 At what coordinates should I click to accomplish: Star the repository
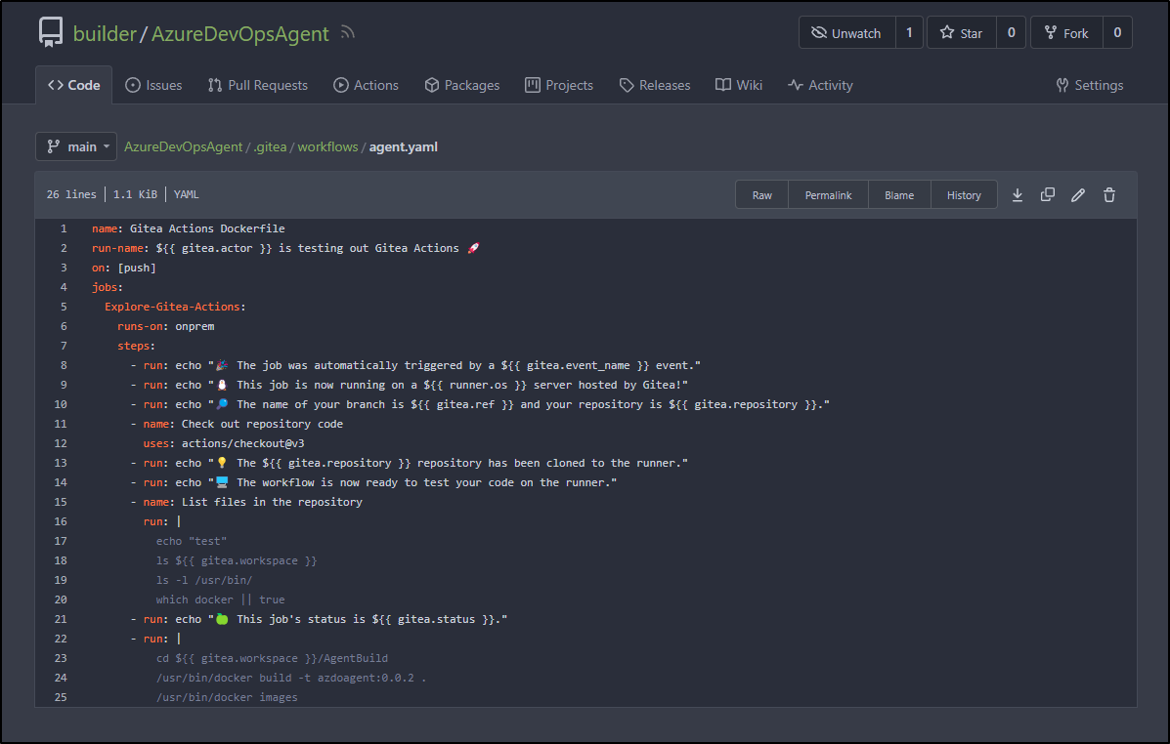[961, 33]
